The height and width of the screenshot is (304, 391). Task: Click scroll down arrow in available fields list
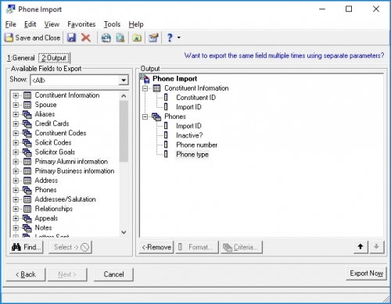tap(124, 232)
